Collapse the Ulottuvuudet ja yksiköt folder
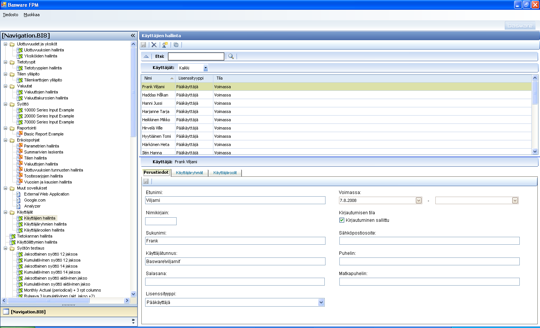This screenshot has width=540, height=328. (6, 44)
